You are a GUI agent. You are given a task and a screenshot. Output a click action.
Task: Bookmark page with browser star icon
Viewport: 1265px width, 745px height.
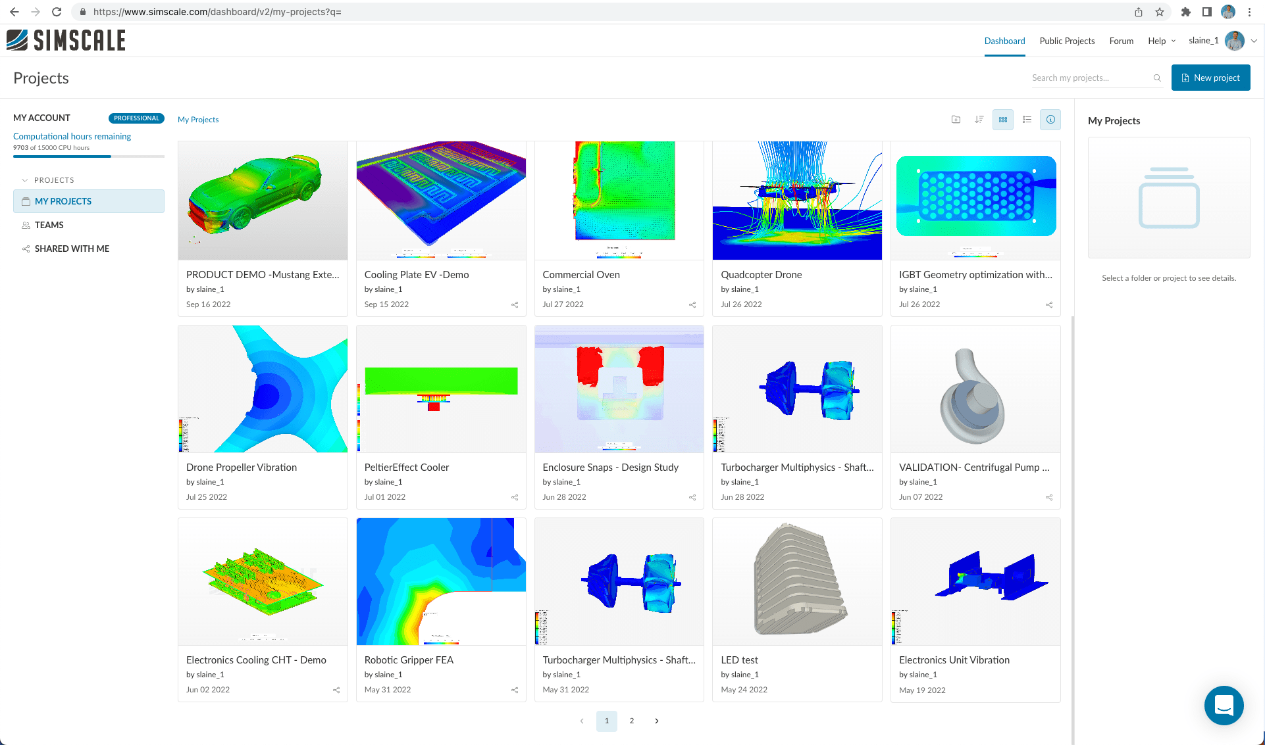[x=1160, y=12]
